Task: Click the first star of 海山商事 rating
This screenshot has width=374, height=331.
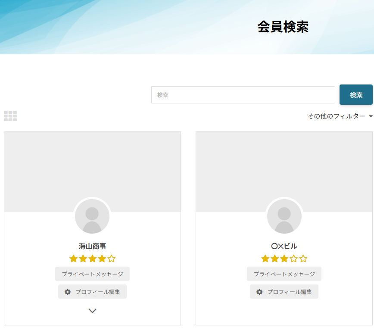Action: tap(73, 259)
